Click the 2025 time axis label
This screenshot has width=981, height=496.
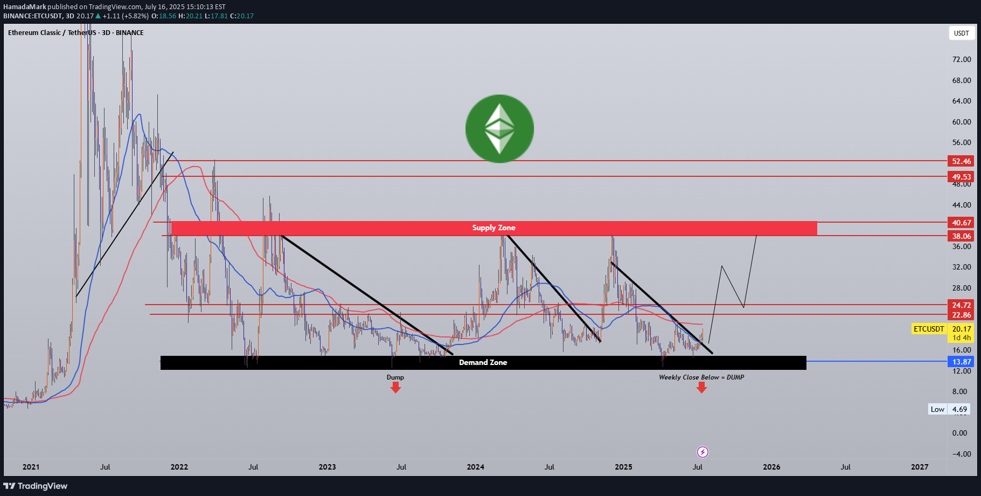pyautogui.click(x=624, y=467)
